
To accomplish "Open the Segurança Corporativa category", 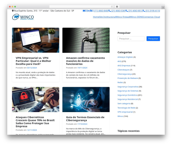I will 128,87.
